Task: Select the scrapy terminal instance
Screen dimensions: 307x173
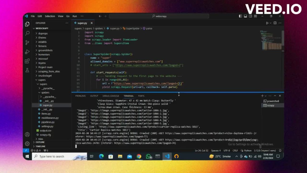Action: point(273,106)
